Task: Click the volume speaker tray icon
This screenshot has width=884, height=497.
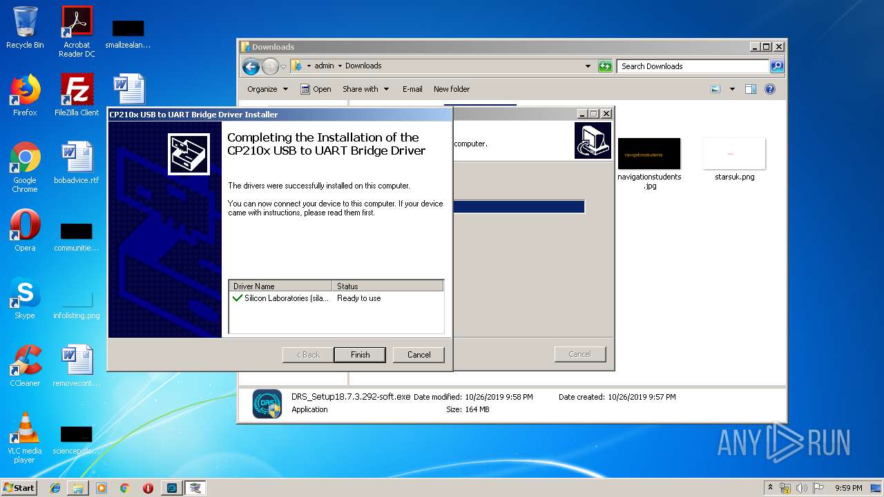Action: [x=801, y=488]
